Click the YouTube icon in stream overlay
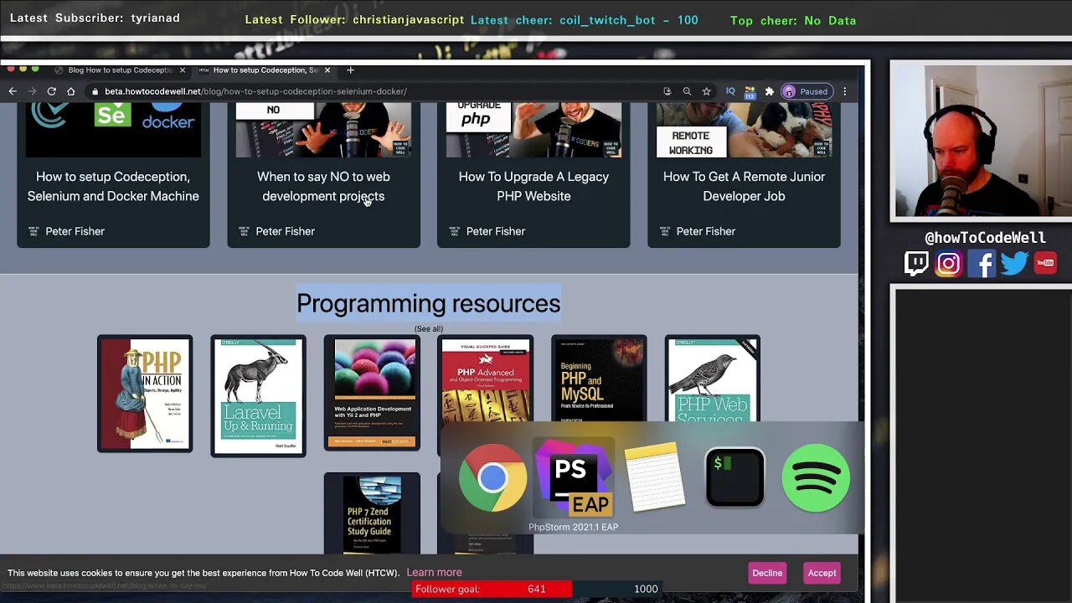The image size is (1072, 603). coord(1045,264)
